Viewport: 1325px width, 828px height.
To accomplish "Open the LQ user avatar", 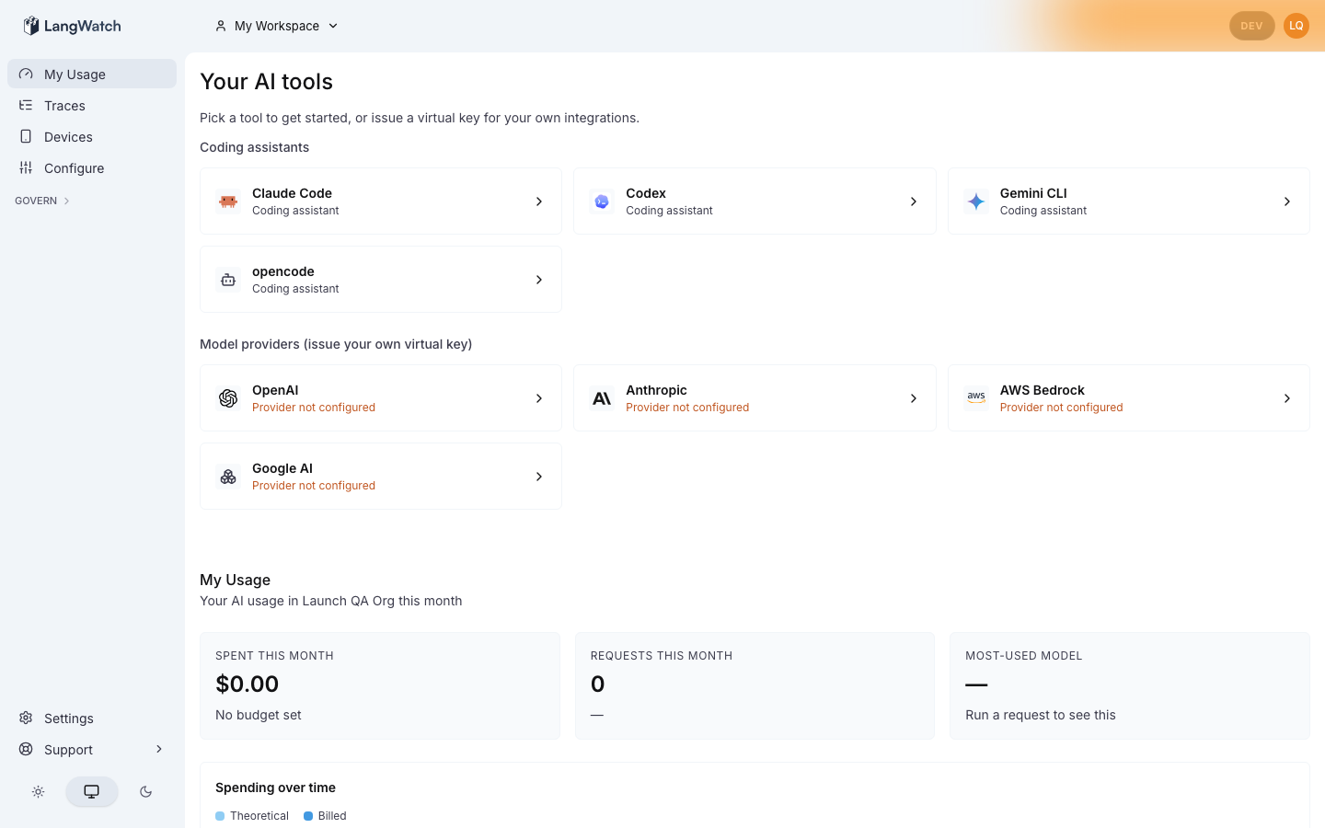I will (1296, 26).
